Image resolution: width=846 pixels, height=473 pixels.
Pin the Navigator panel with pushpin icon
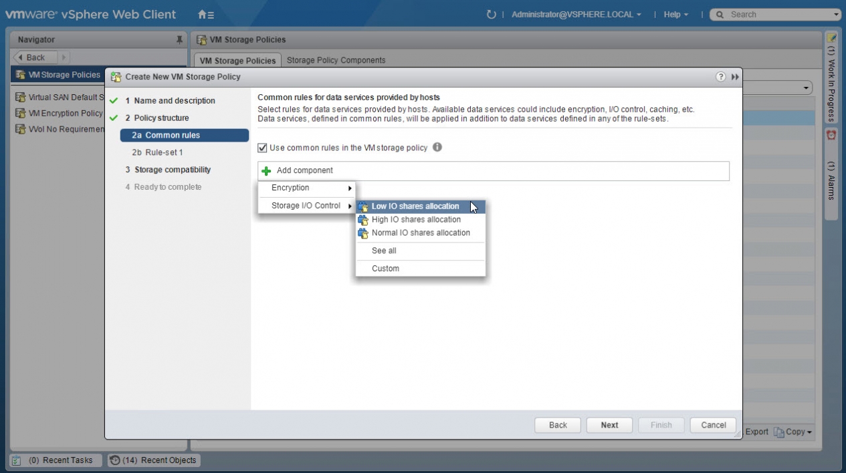(179, 40)
